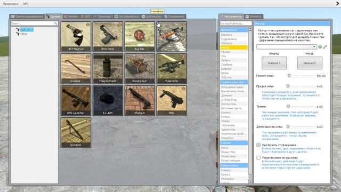Viewport: 341px width, 192px height.
Task: Click the Вперёд Numpad 8 key button
Action: pos(274,63)
